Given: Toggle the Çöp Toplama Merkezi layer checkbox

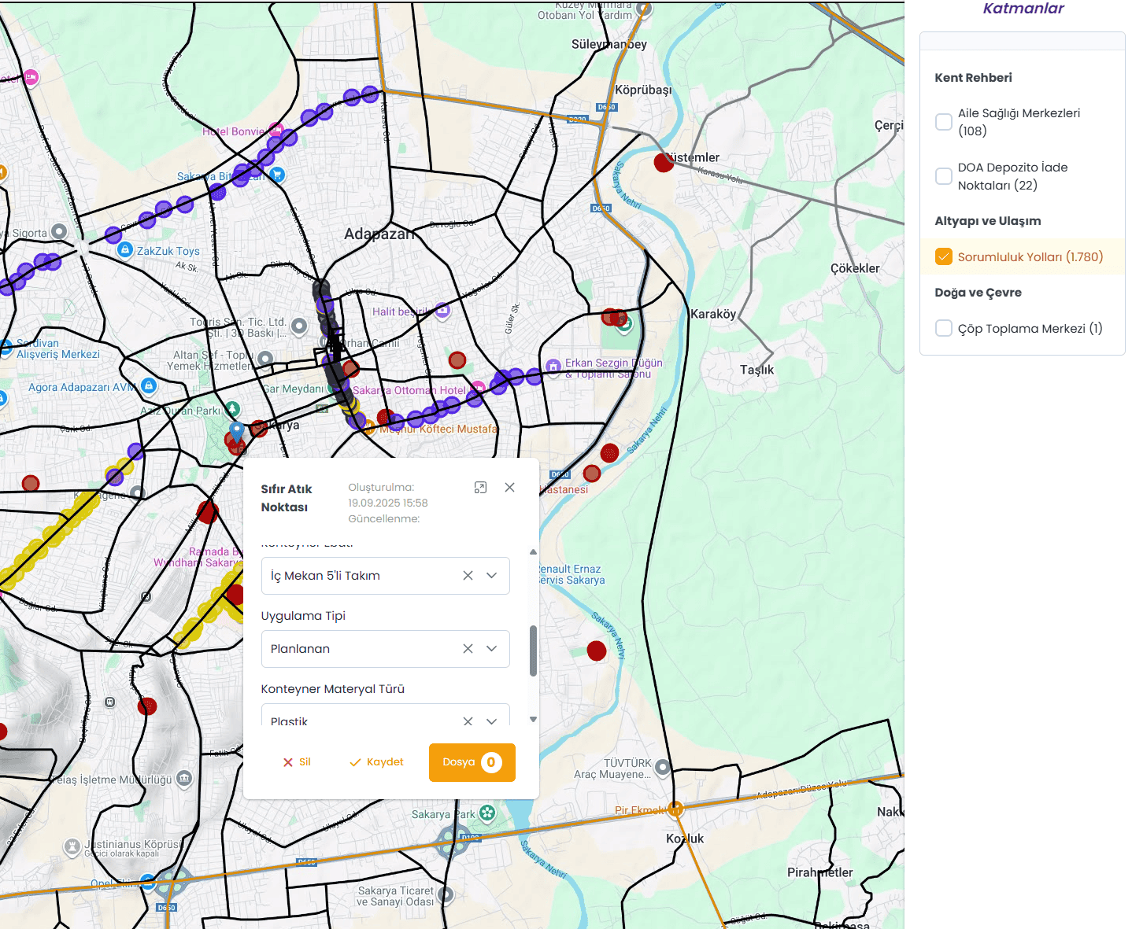Looking at the screenshot, I should pos(944,329).
